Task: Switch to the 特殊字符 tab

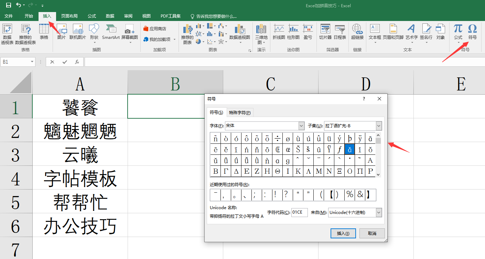Action: [240, 112]
